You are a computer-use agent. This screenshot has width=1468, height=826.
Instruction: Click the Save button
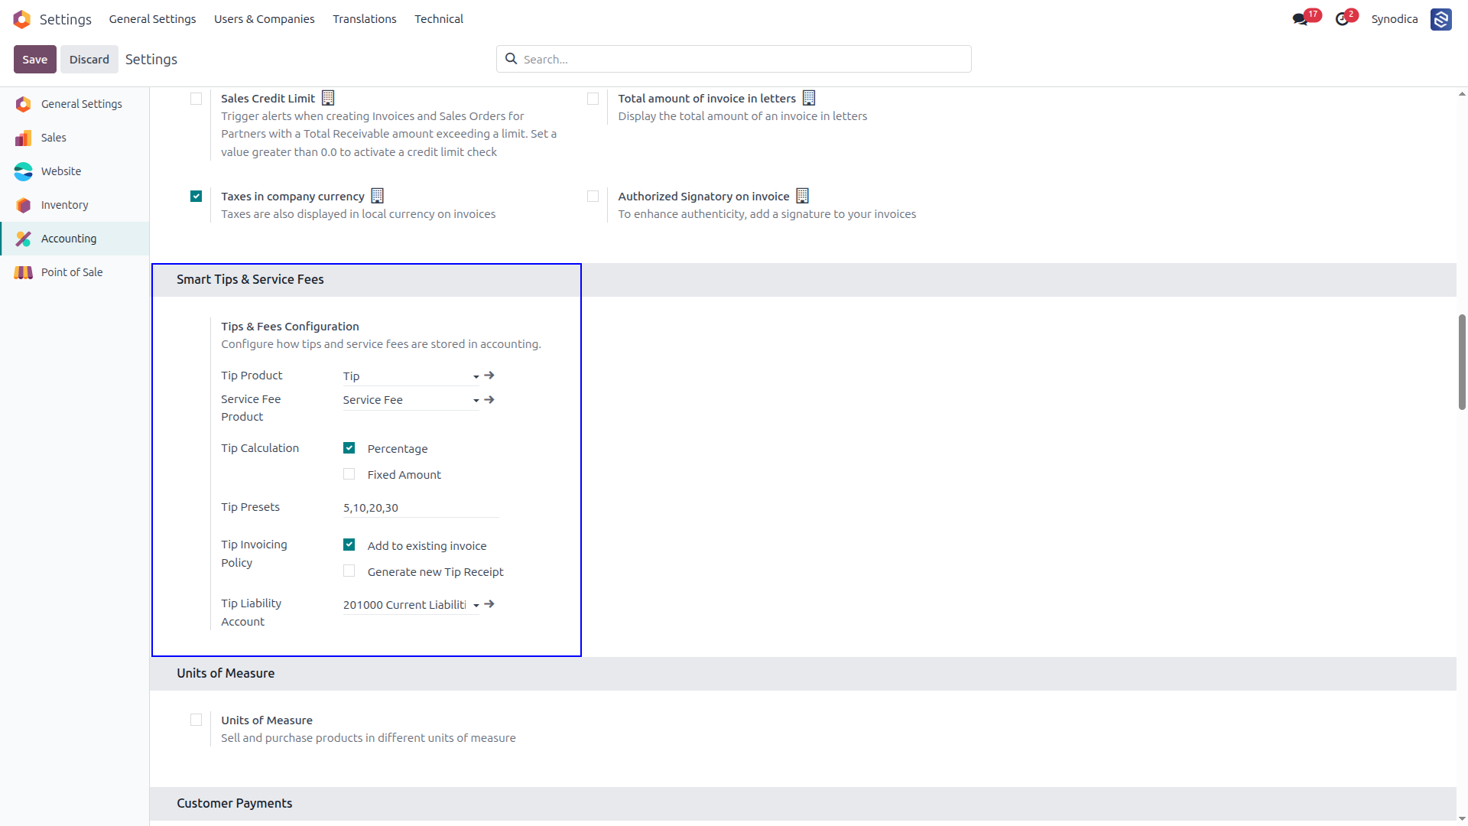coord(35,59)
